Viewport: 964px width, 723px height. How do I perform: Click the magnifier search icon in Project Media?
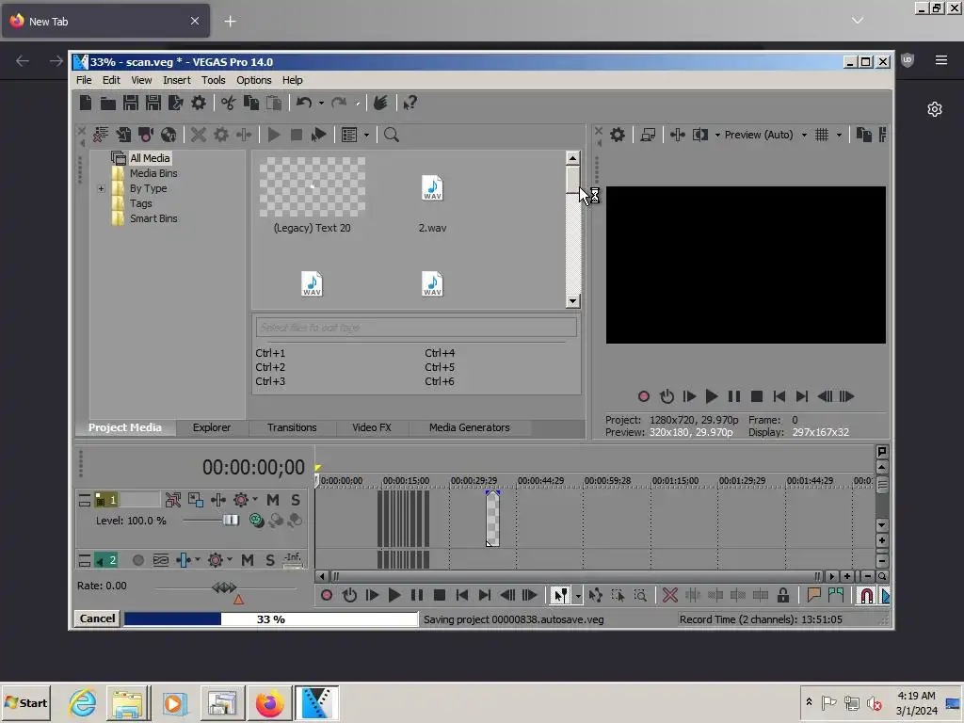click(391, 135)
